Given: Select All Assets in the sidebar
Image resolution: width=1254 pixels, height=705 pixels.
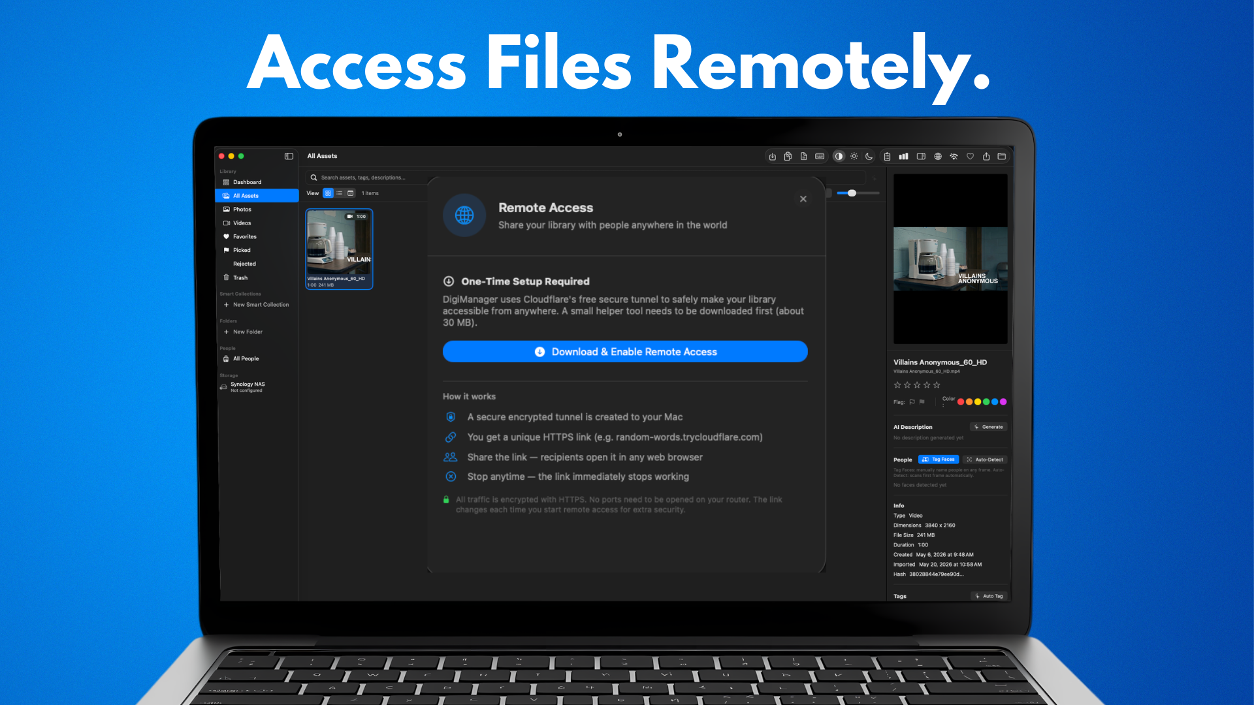Looking at the screenshot, I should [257, 196].
